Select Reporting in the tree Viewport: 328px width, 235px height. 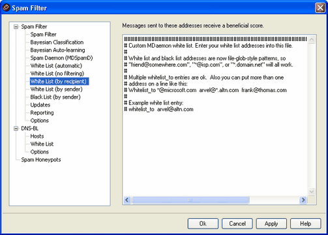pyautogui.click(x=42, y=113)
